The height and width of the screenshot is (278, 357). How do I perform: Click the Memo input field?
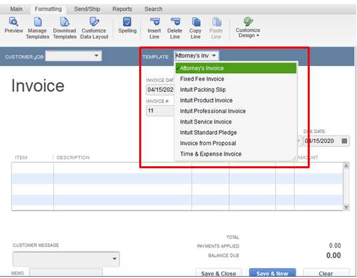65,273
